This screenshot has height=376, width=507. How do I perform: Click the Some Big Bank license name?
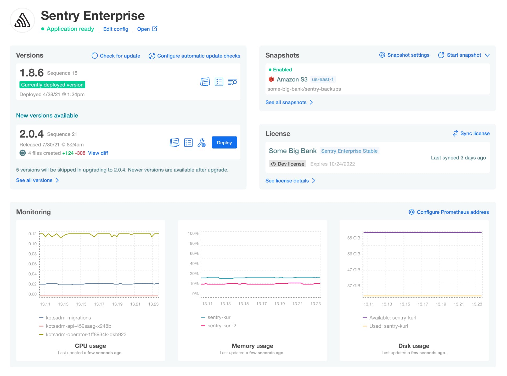coord(293,151)
